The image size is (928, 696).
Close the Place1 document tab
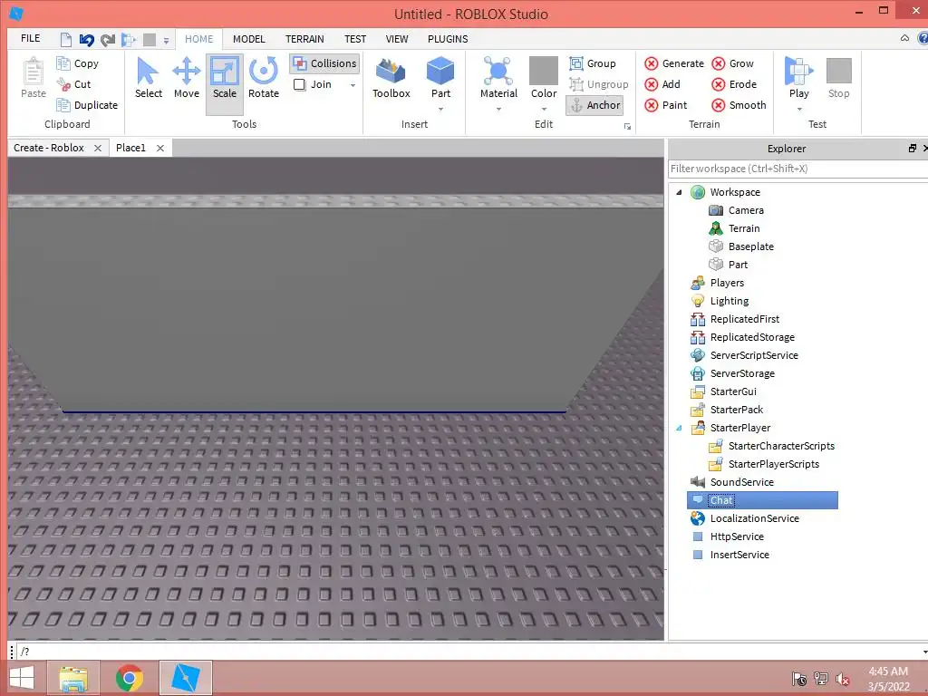(x=159, y=148)
